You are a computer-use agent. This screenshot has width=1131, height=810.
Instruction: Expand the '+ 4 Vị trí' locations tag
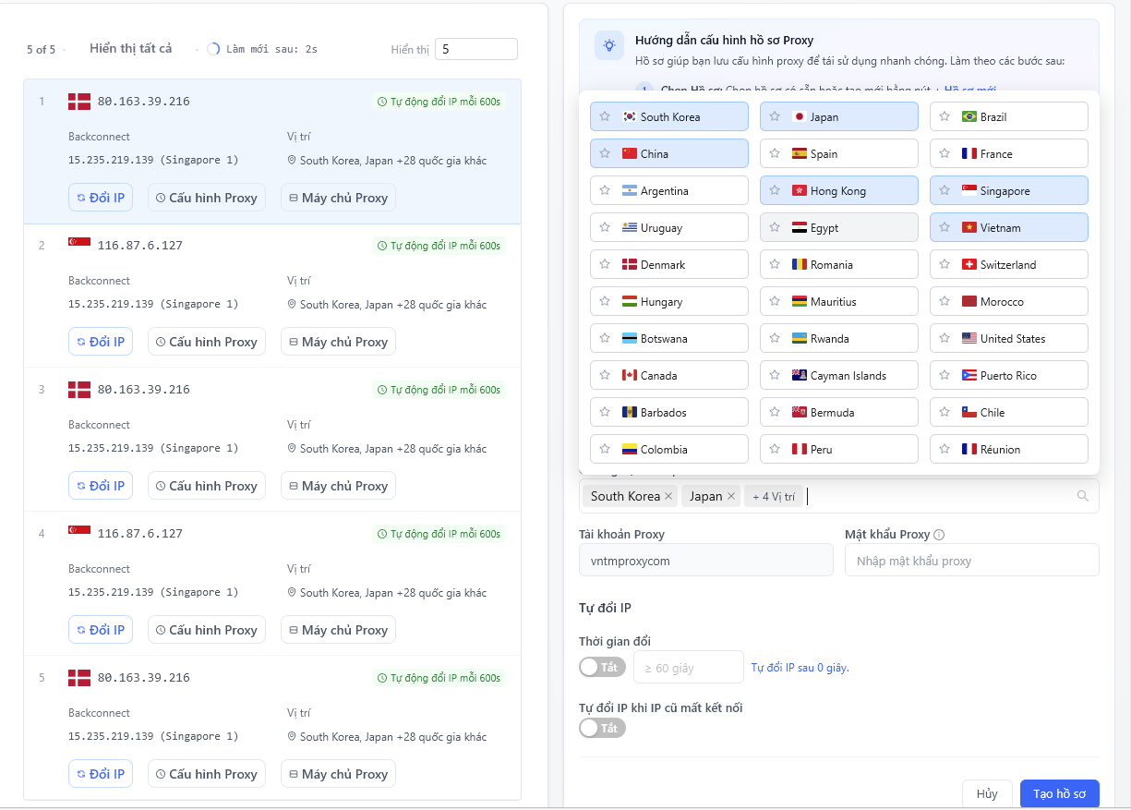coord(773,496)
